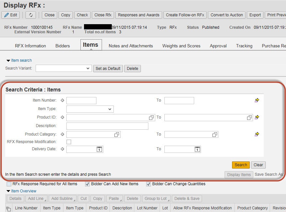Click the Product Category selection option diamond
Viewport: 286px width, 212px height.
[62, 134]
